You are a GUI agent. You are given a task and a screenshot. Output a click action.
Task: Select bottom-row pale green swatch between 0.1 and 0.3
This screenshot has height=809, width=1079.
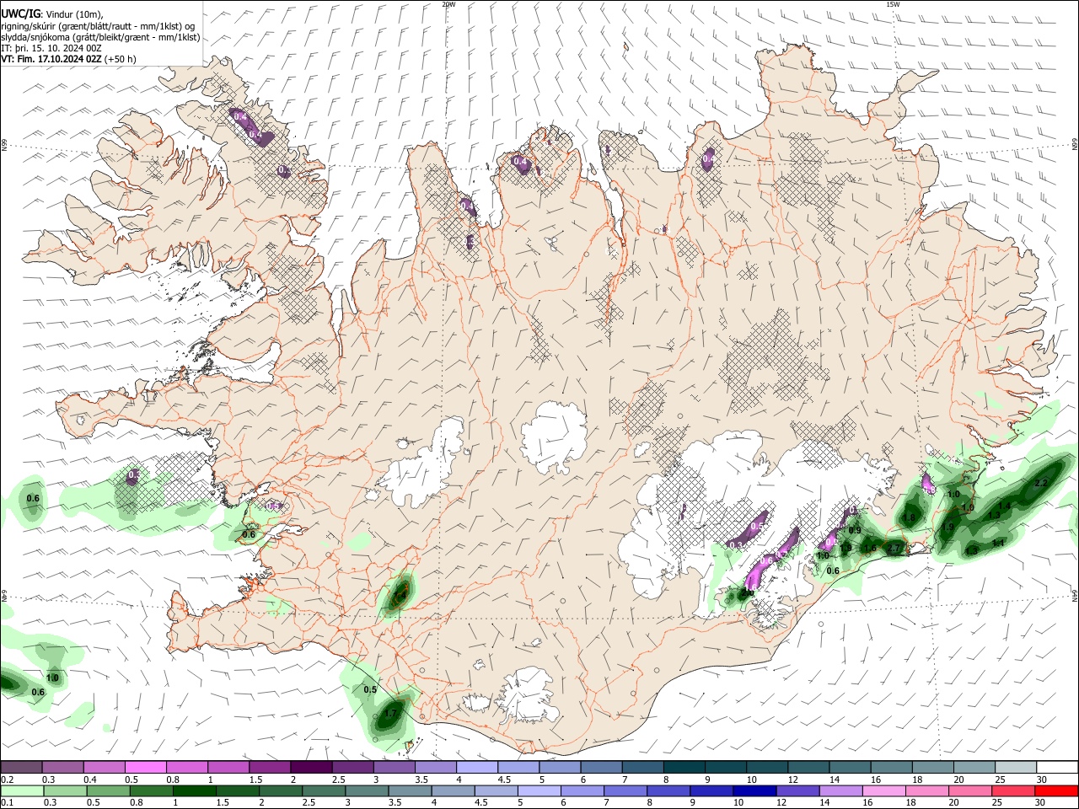tap(21, 791)
